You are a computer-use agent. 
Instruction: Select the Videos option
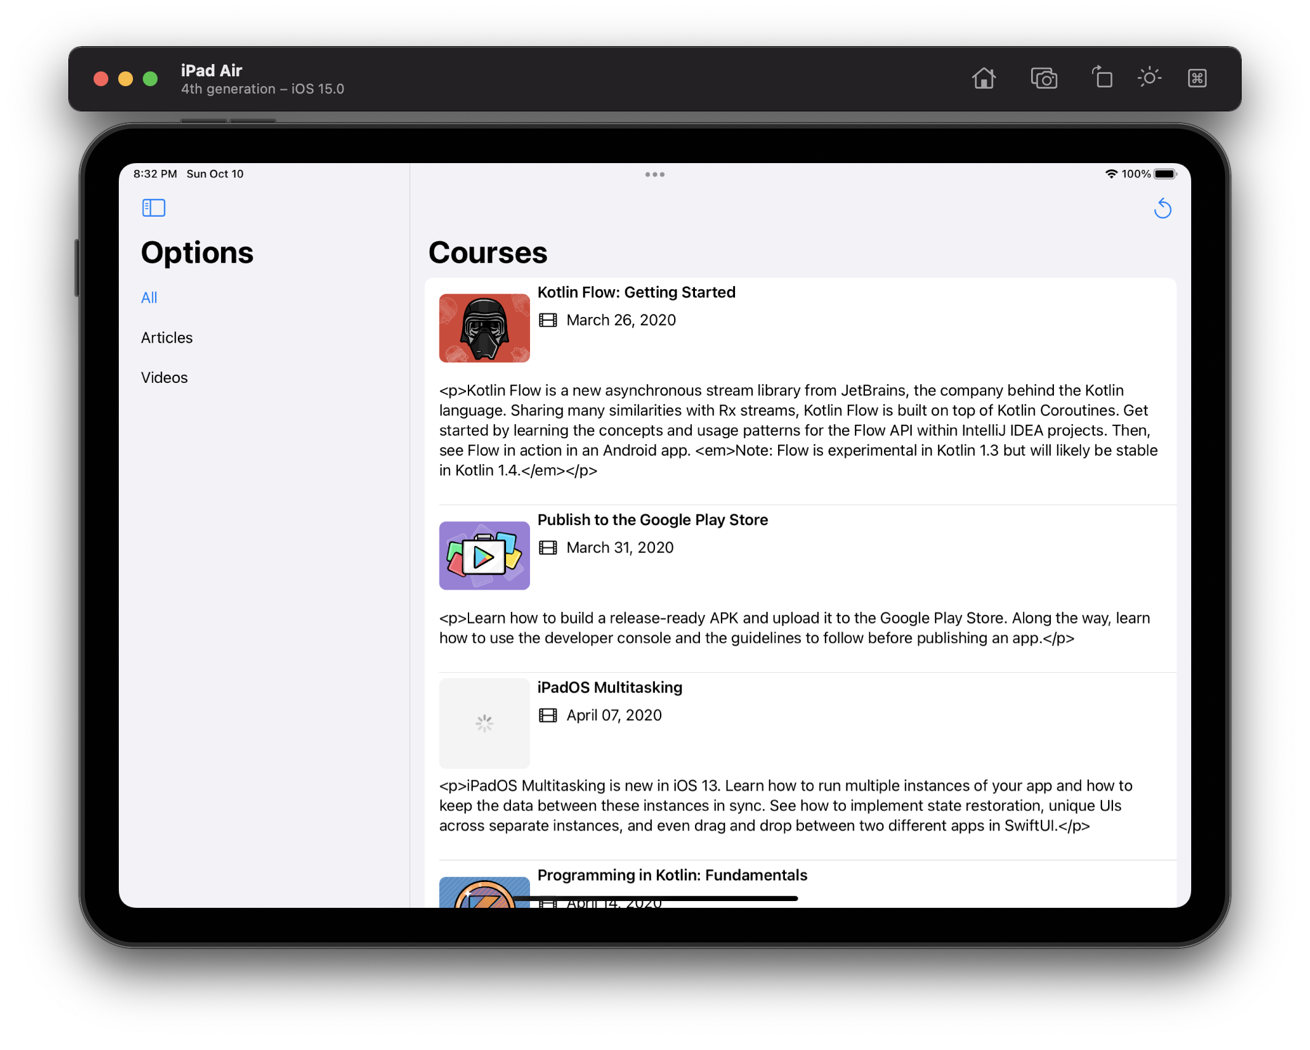click(164, 378)
